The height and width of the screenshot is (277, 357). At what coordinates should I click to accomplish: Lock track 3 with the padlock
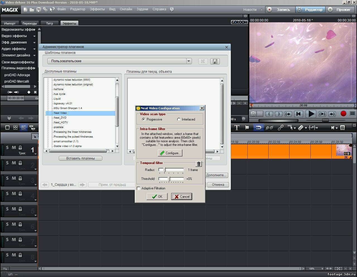click(x=20, y=178)
